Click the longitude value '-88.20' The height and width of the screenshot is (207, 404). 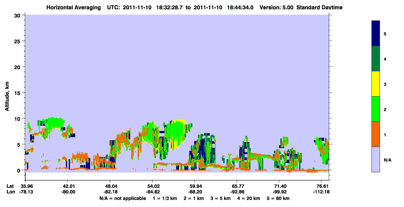click(195, 192)
